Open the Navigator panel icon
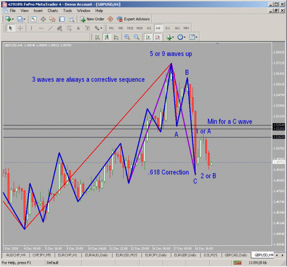Image resolution: width=287 pixels, height=267 pixels. click(x=52, y=19)
